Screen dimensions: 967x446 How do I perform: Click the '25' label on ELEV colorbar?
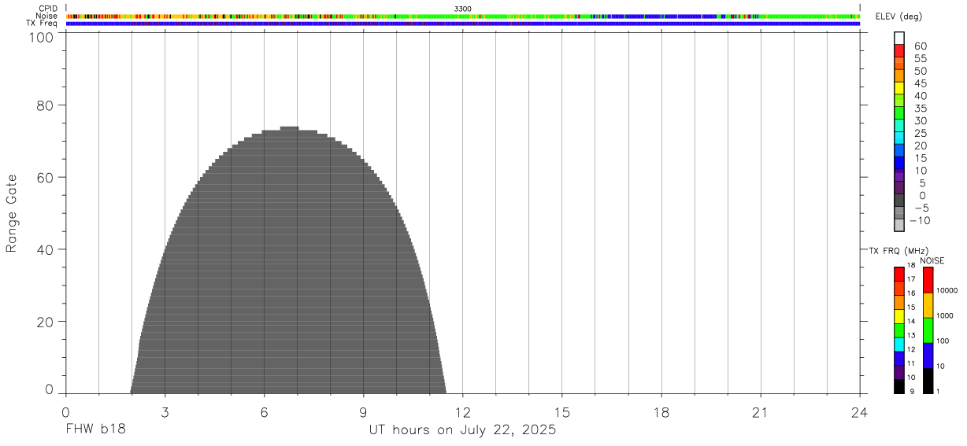(x=920, y=133)
